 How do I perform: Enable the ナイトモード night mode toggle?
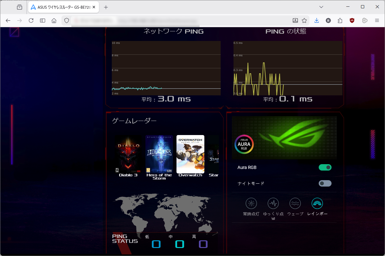click(325, 183)
